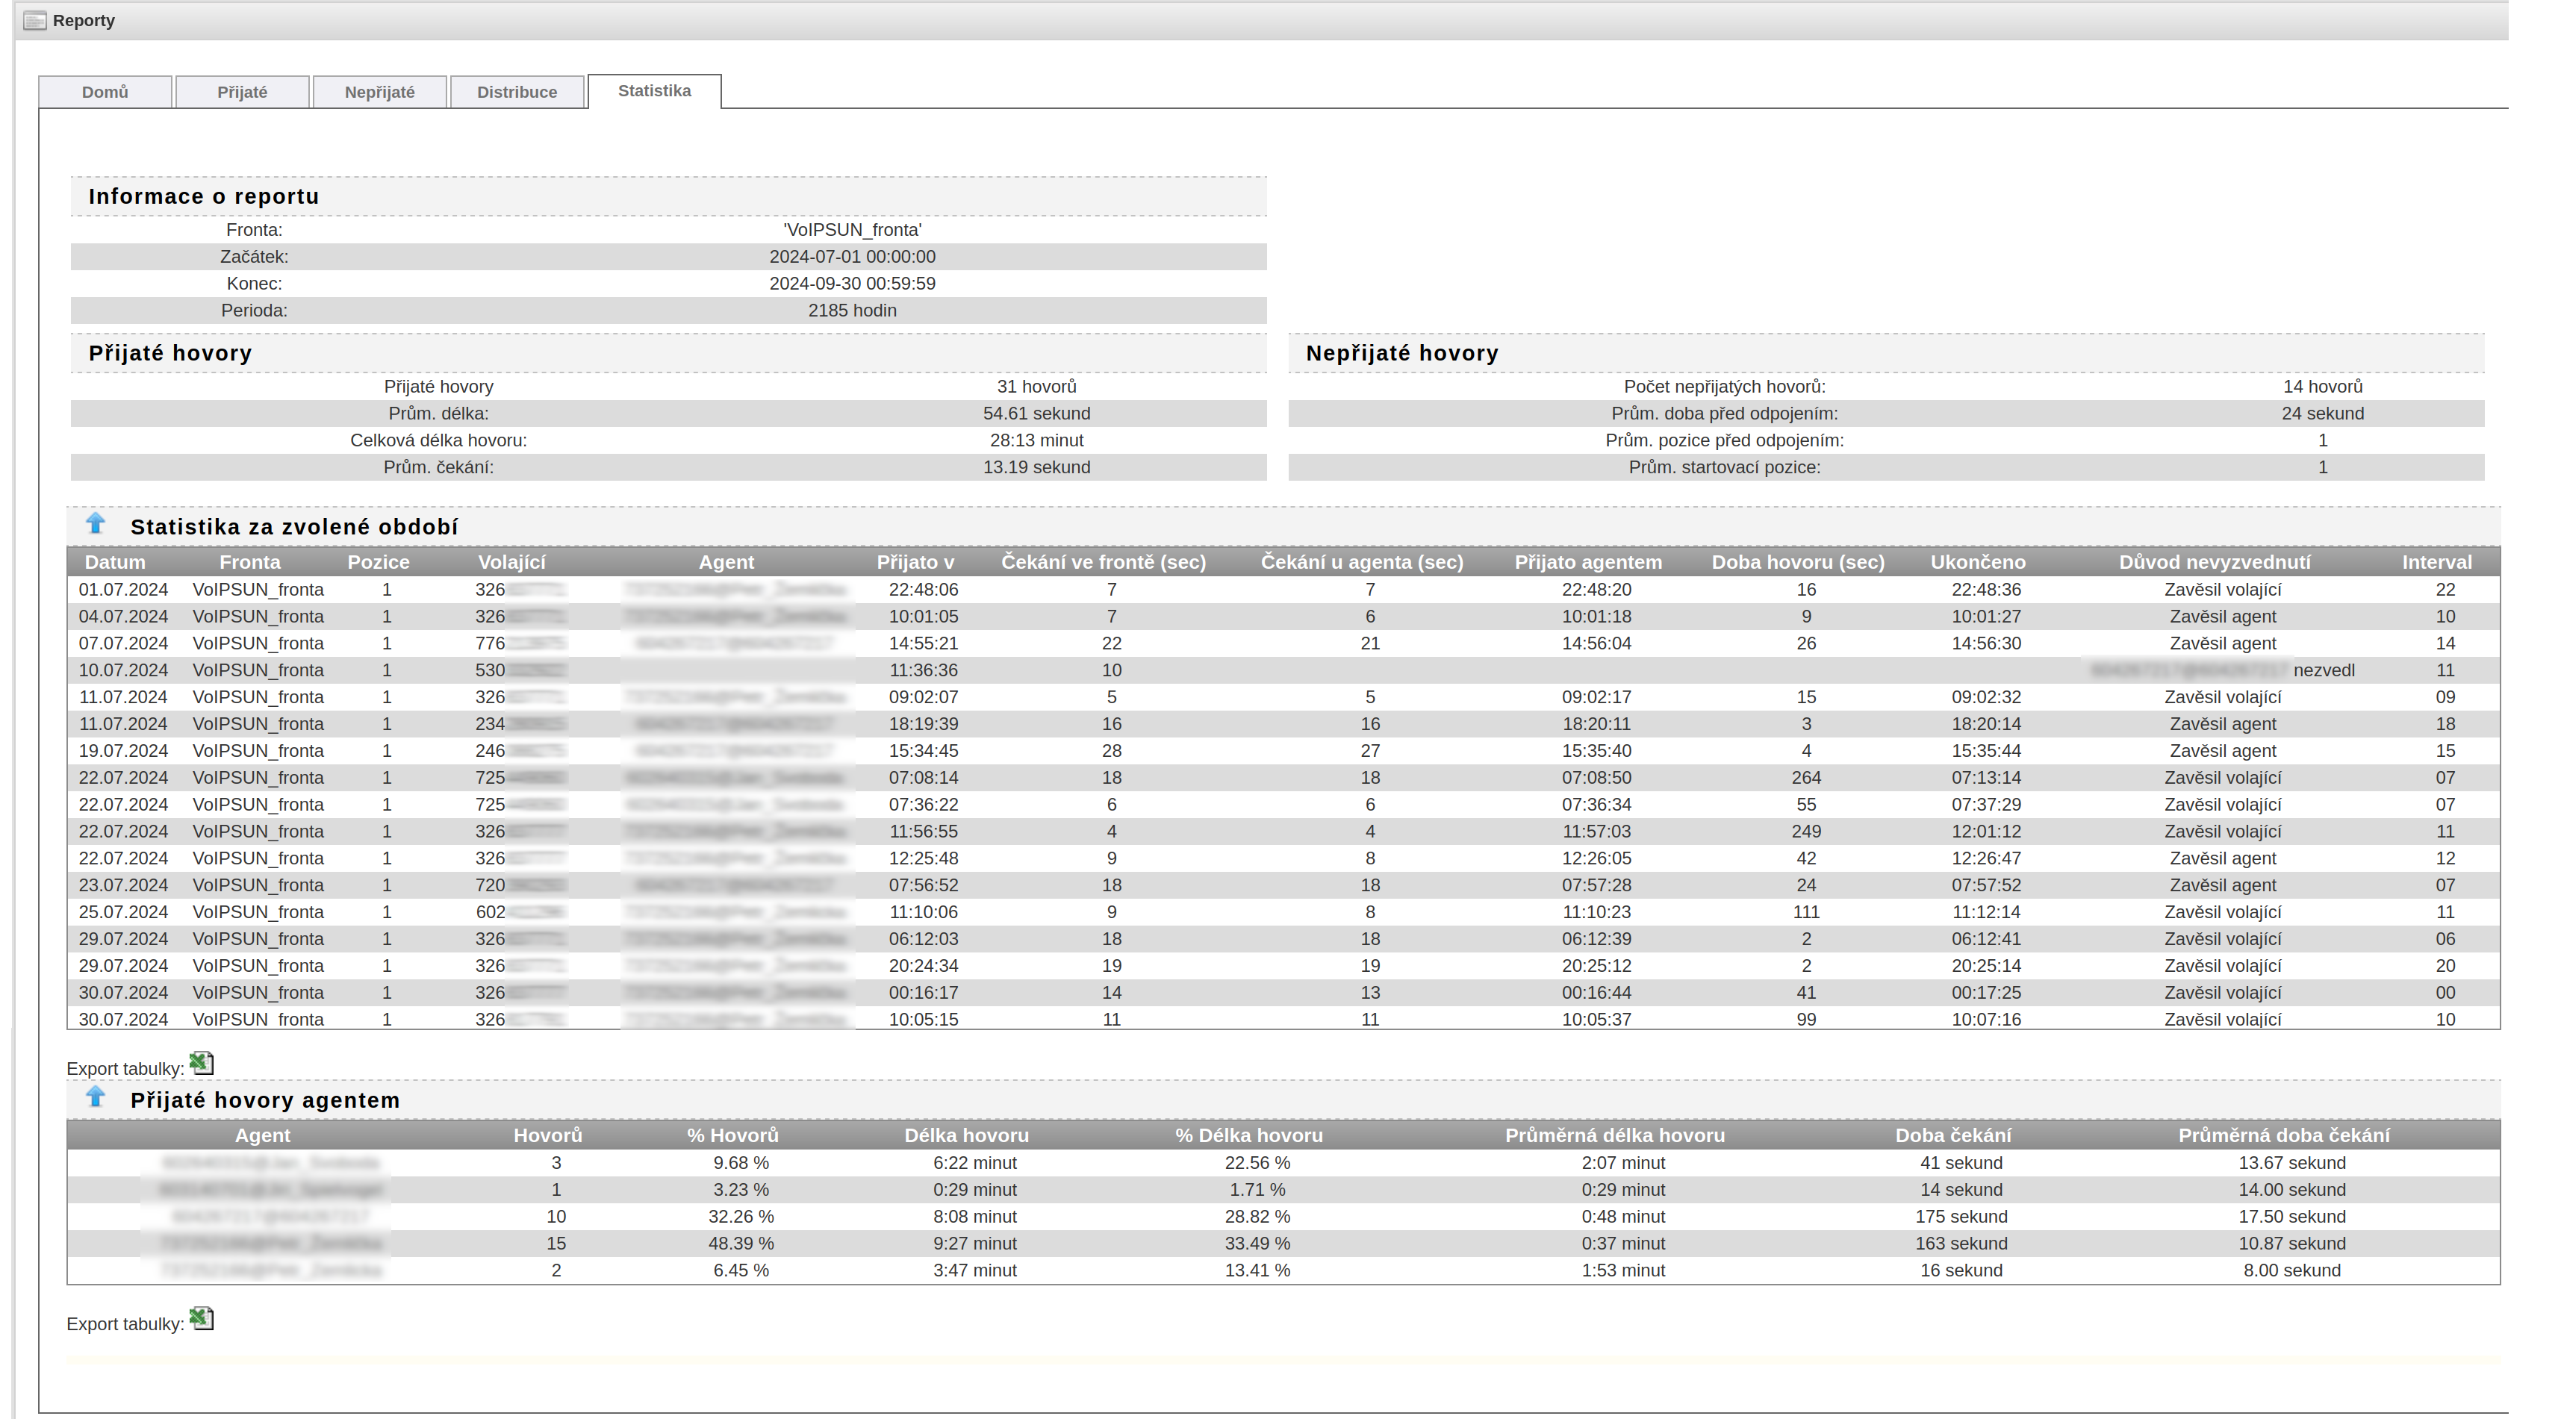Click the Reporty window icon
Image resolution: width=2561 pixels, height=1419 pixels.
point(35,21)
